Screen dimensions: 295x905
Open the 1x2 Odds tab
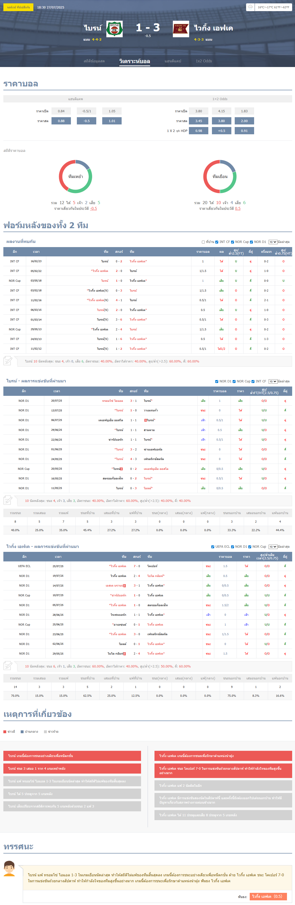click(x=204, y=61)
